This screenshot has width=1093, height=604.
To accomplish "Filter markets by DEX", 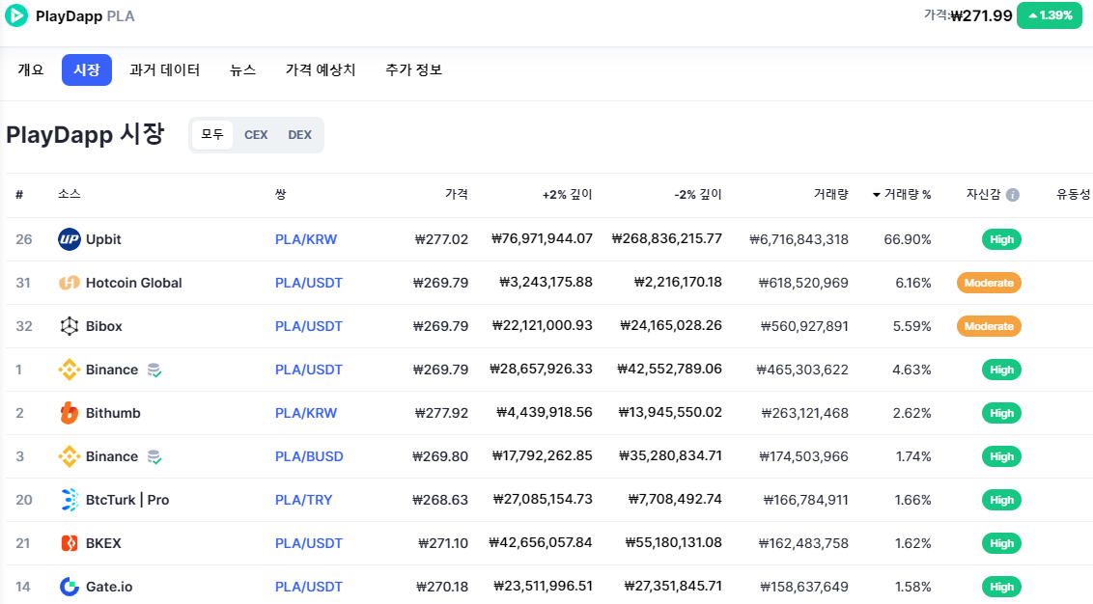I will (299, 134).
